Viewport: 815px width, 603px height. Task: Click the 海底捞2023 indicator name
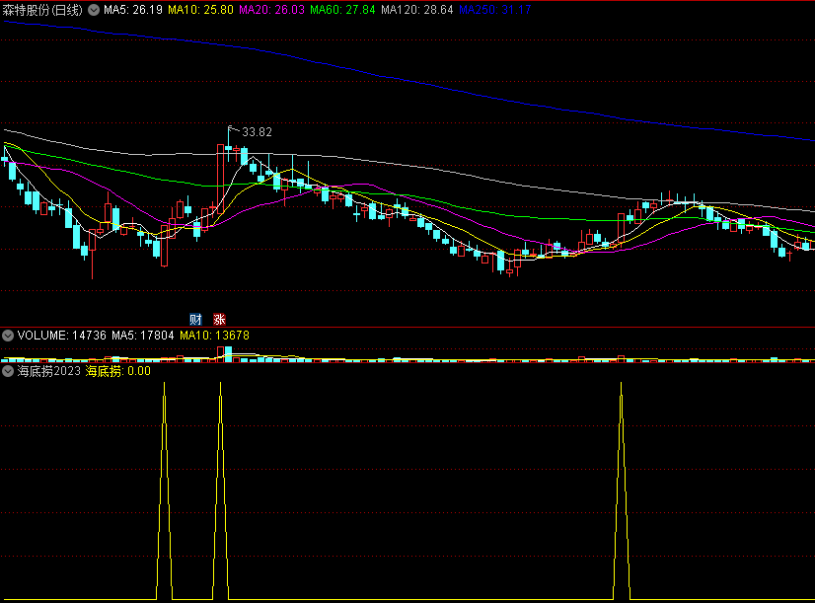pyautogui.click(x=49, y=371)
